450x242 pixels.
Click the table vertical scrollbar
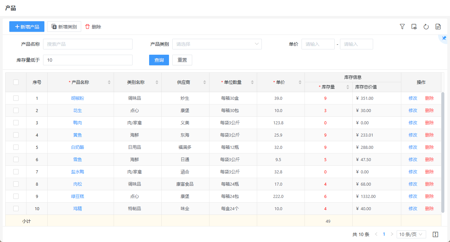coord(443,152)
